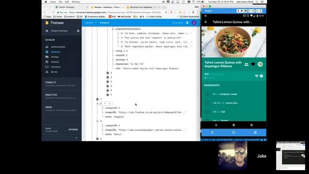This screenshot has height=174, width=309.
Task: Tap the Android home circle button
Action: point(234,125)
